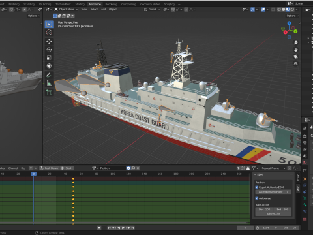
Task: Click the red X axis gizmo
Action: (x=286, y=32)
